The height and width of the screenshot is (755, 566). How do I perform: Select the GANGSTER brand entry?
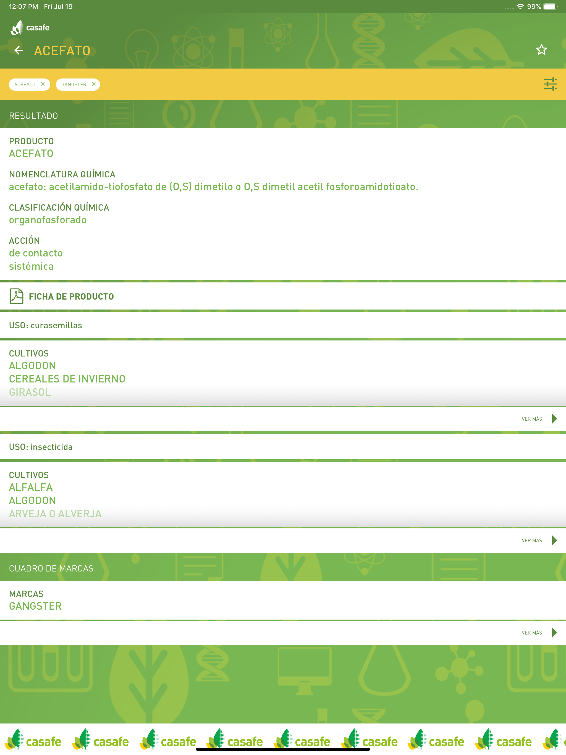click(35, 606)
